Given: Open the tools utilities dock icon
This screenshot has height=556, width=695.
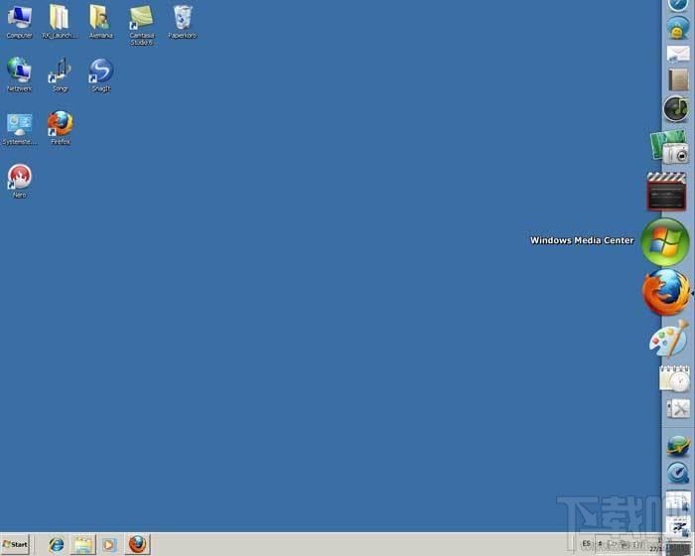Looking at the screenshot, I should click(x=678, y=408).
